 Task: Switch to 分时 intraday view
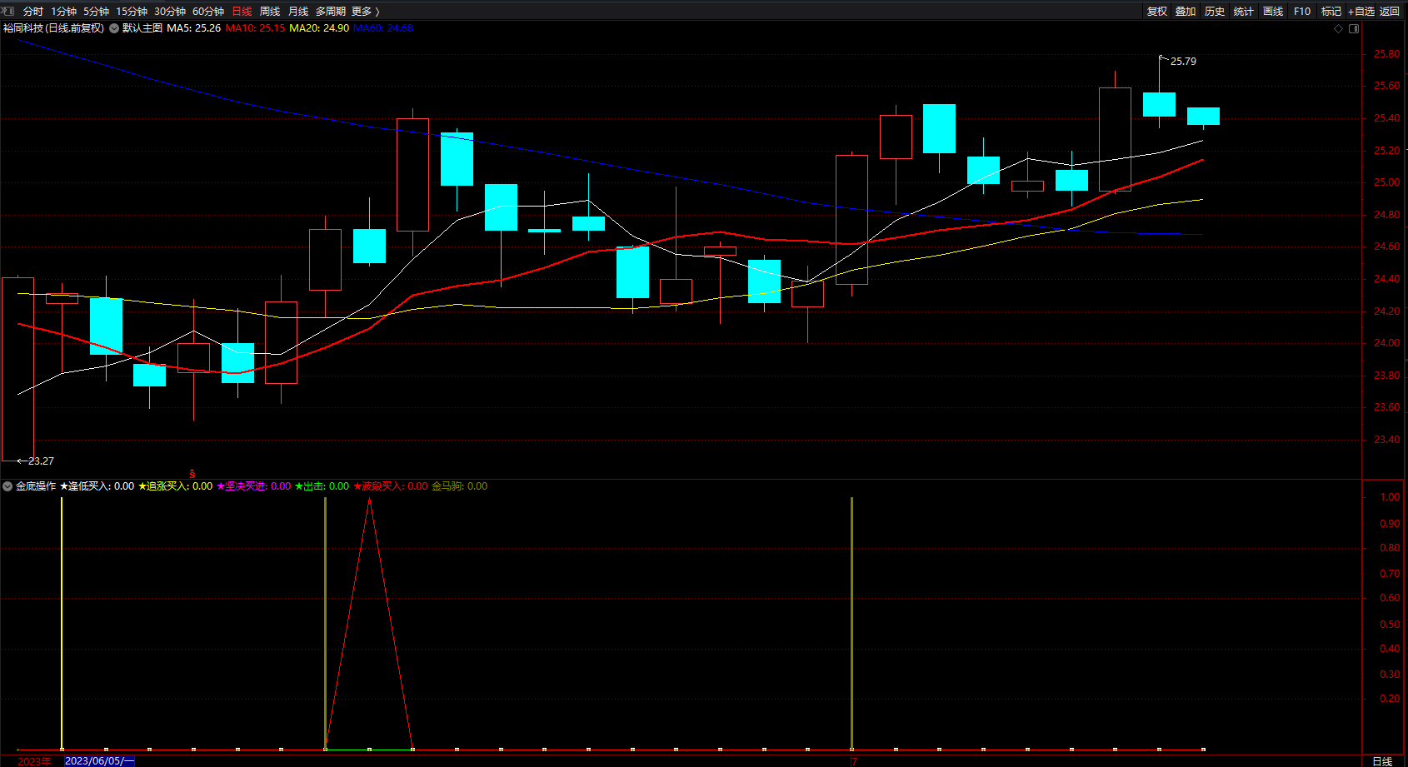click(x=33, y=12)
